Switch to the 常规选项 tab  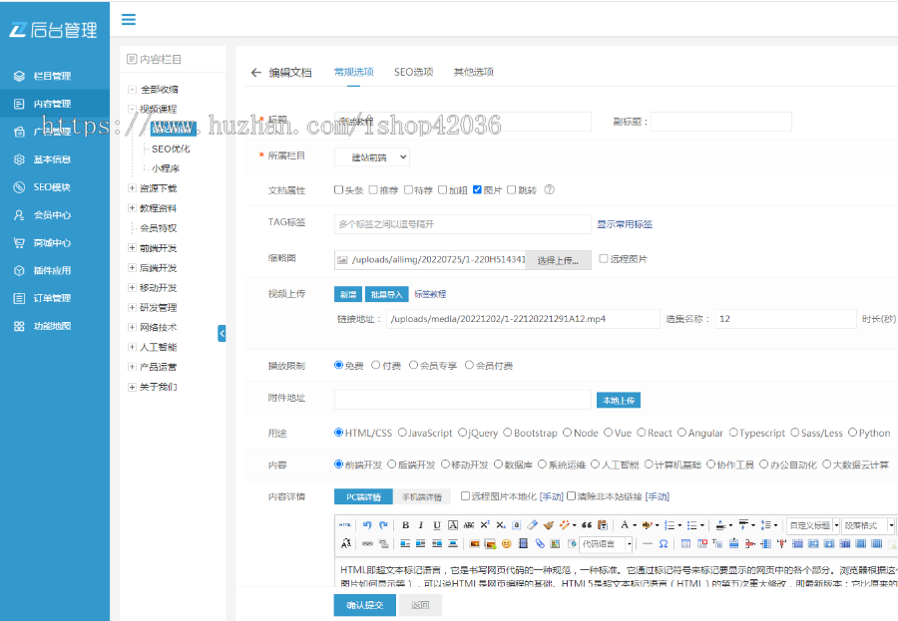354,72
